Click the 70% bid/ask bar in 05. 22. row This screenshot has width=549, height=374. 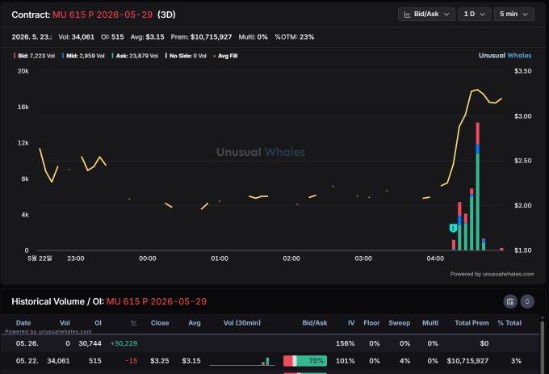point(305,361)
